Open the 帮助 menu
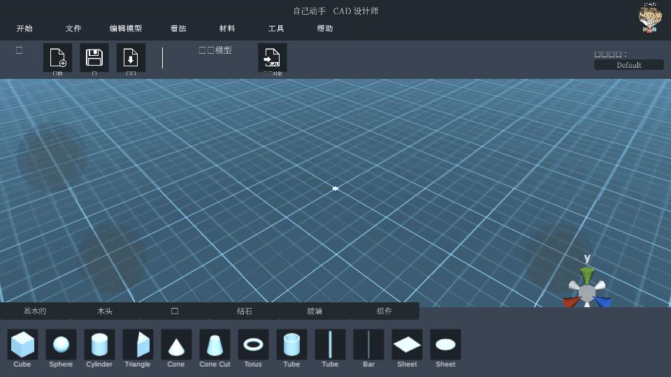Screen dimensions: 671x377 coord(325,29)
